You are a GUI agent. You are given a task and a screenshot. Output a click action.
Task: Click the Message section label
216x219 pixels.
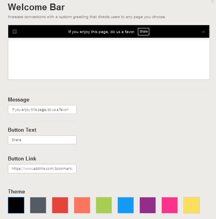[x=18, y=100]
